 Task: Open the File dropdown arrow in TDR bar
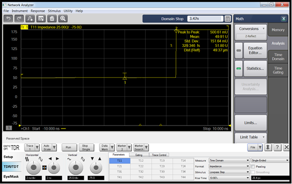pos(260,148)
